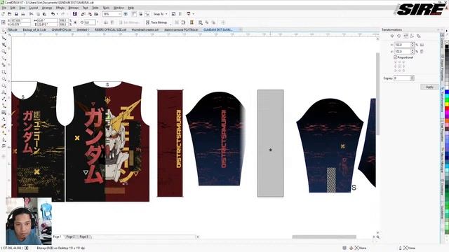Open the Rotate transformation icon
Screen dimensions: 449x252
(399, 36)
